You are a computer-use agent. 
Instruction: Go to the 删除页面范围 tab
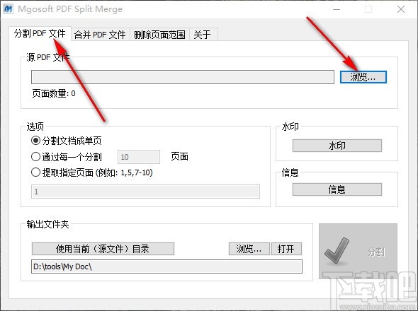[x=159, y=35]
